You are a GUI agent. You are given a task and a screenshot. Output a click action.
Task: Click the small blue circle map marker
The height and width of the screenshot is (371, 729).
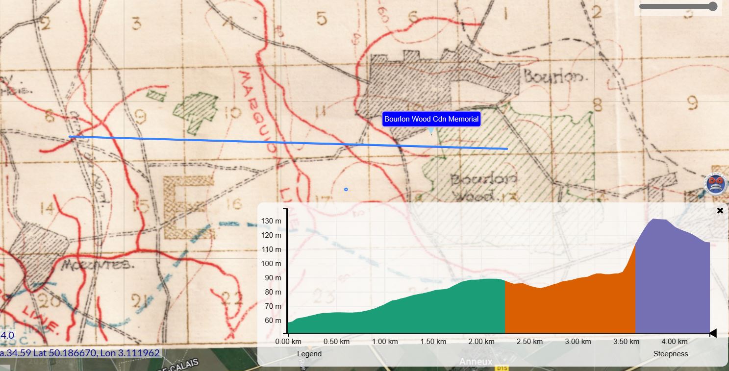pos(346,189)
